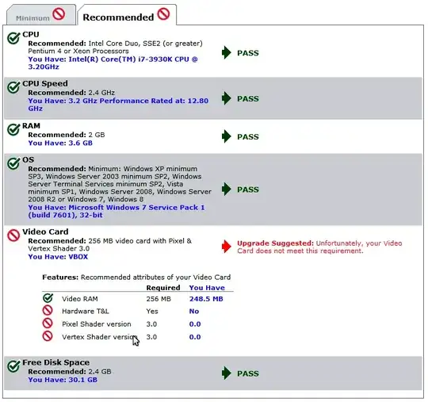Image resolution: width=428 pixels, height=402 pixels.
Task: Click the 'Features:' label text
Action: tap(60, 278)
